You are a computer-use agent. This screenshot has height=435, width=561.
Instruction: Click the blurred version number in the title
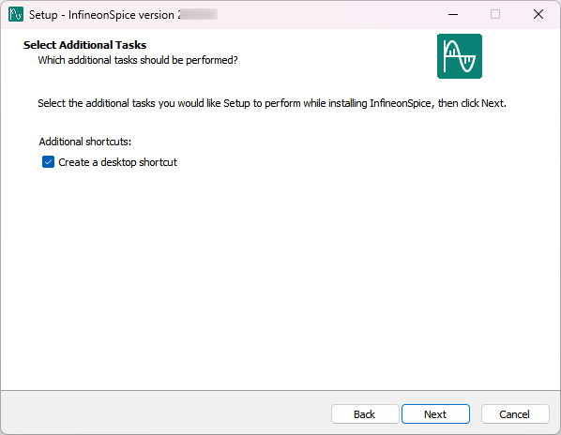(198, 15)
